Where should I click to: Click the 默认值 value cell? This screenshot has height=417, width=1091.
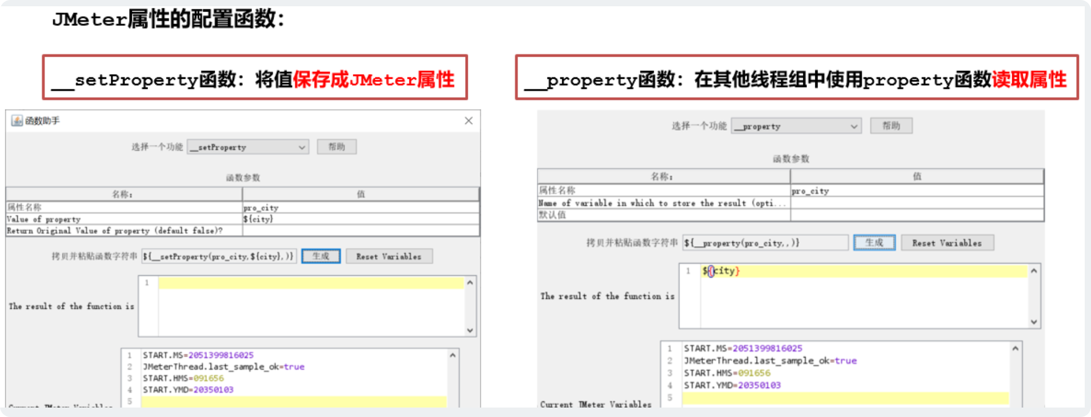pos(917,215)
